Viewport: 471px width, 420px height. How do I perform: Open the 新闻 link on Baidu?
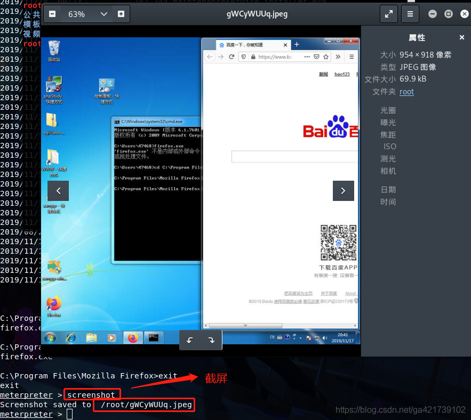(x=323, y=74)
